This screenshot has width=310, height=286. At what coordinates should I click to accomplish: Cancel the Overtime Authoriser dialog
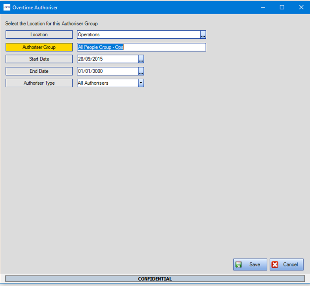(x=286, y=265)
